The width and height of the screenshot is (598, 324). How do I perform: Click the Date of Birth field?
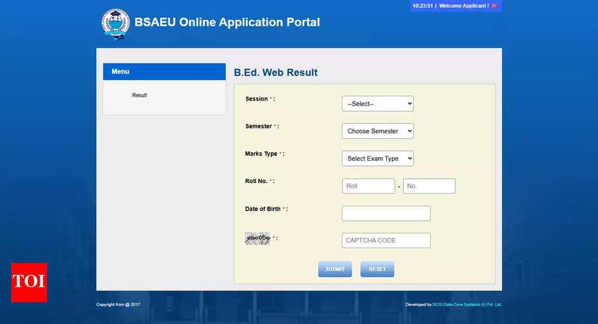click(x=386, y=213)
